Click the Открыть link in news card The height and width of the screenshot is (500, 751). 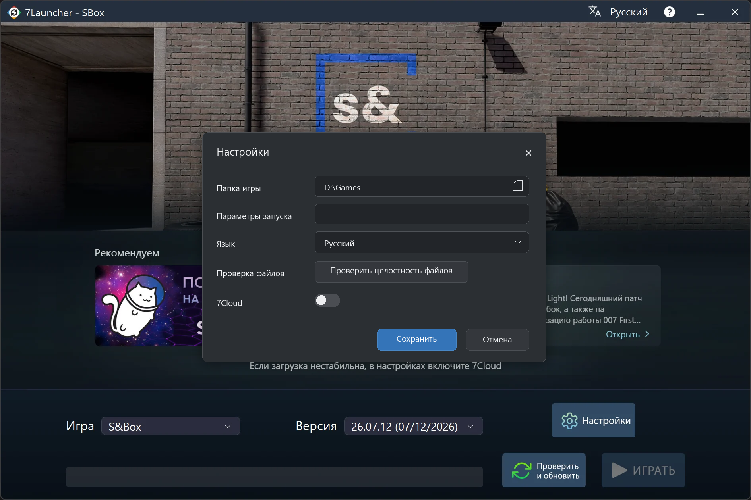pyautogui.click(x=627, y=334)
